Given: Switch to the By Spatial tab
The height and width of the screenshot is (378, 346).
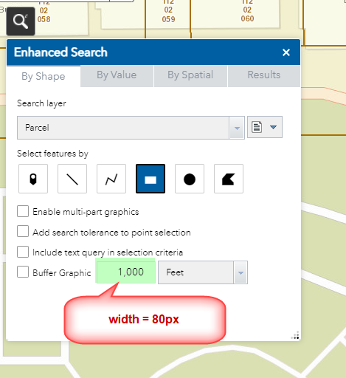Looking at the screenshot, I should click(x=190, y=75).
